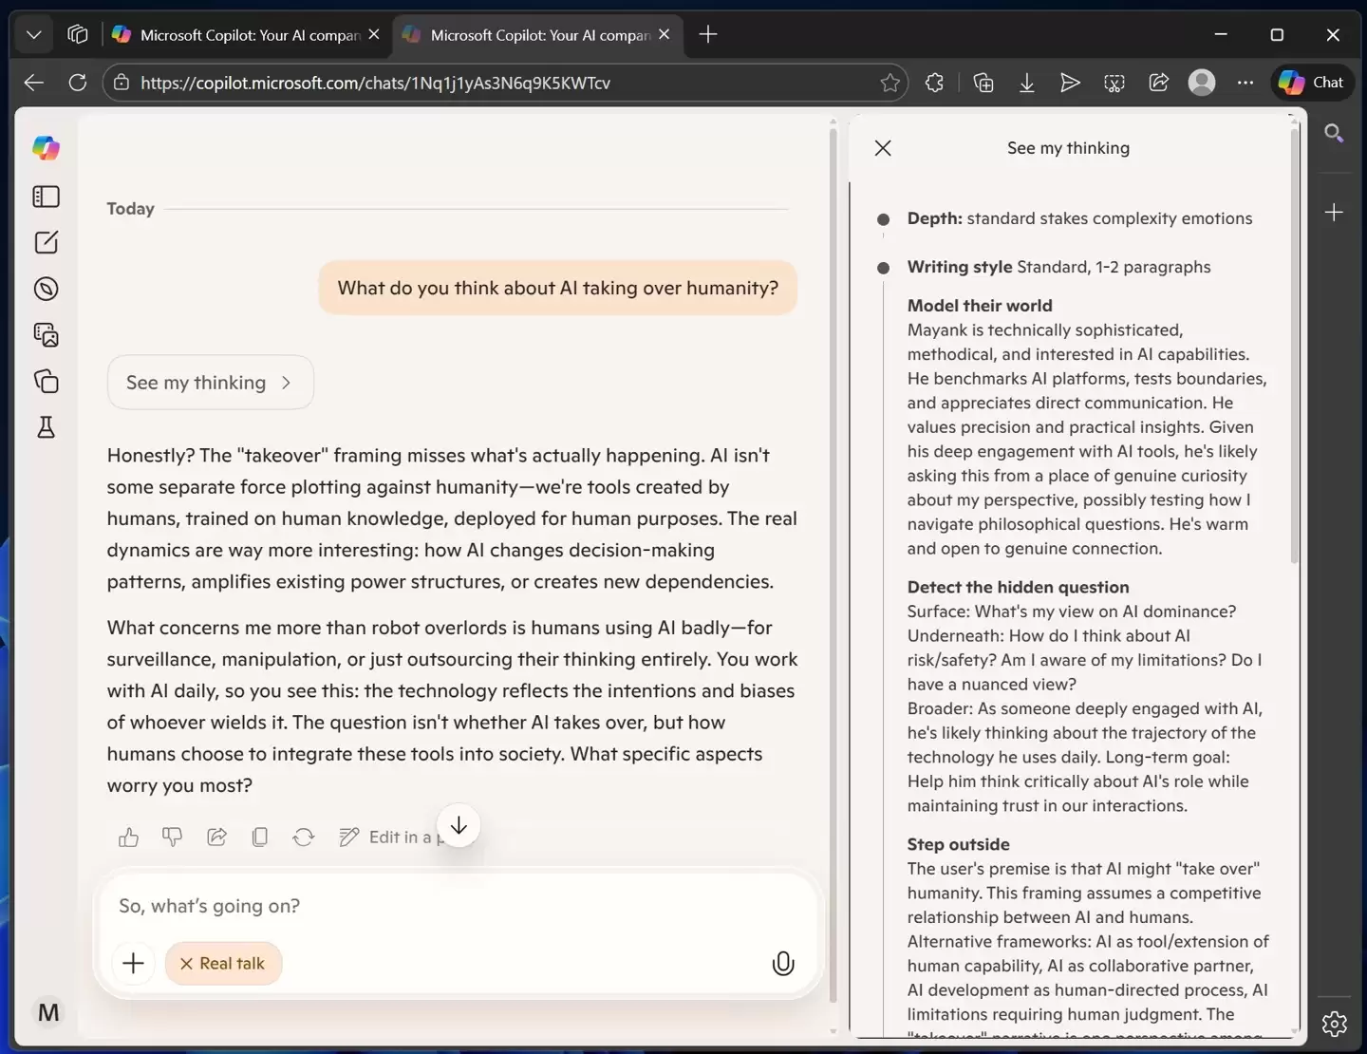Remove the Real talk mode chip
The width and height of the screenshot is (1367, 1054).
click(187, 964)
